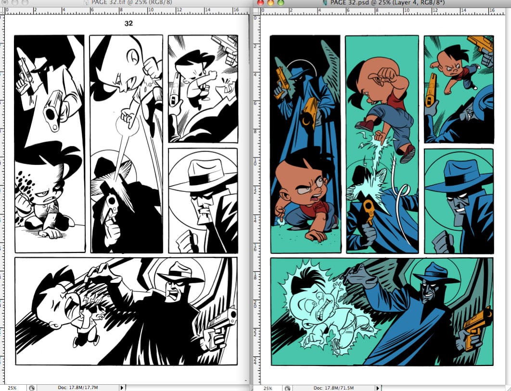Minimize PAGE 32.psd using the yellow button
The image size is (511, 391).
pyautogui.click(x=271, y=3)
